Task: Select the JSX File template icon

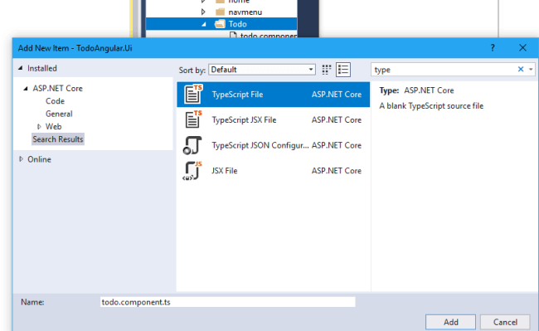Action: pos(192,171)
